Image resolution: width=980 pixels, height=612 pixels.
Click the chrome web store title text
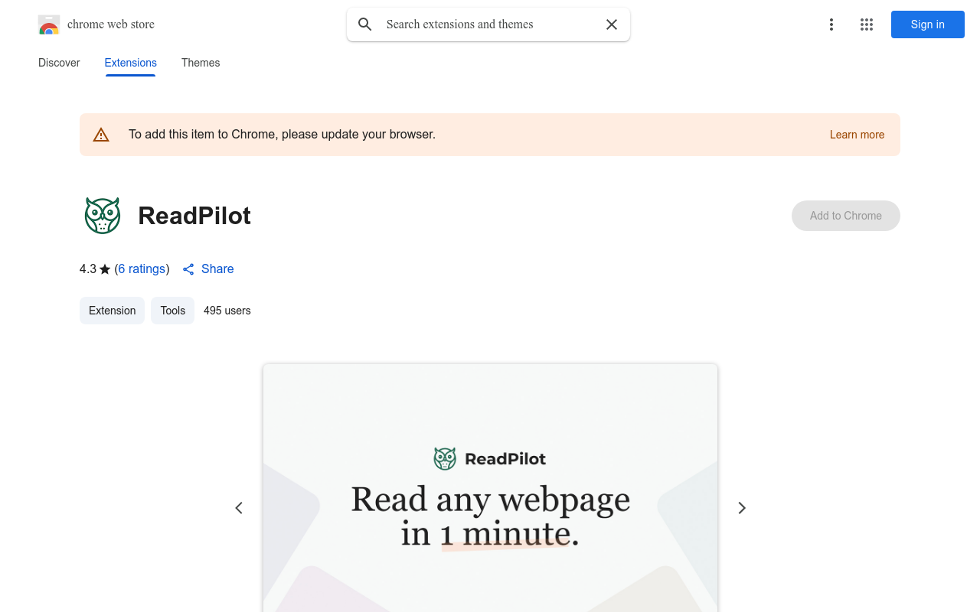point(111,24)
